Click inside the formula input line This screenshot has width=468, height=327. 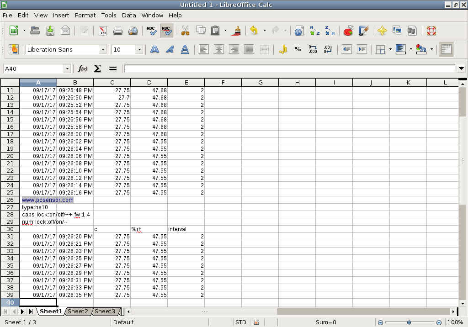[274, 69]
